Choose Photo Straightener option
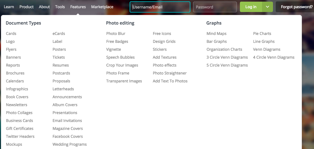The width and height of the screenshot is (314, 149). click(170, 73)
